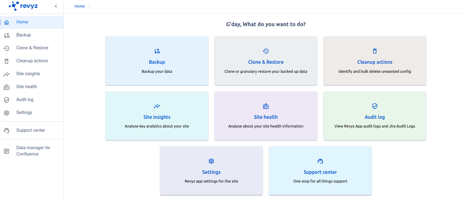This screenshot has width=467, height=203.
Task: Click the Settings gear icon in sidebar
Action: pos(7,113)
